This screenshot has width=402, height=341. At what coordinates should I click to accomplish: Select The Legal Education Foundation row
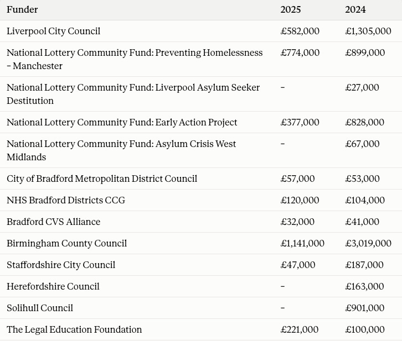click(201, 329)
